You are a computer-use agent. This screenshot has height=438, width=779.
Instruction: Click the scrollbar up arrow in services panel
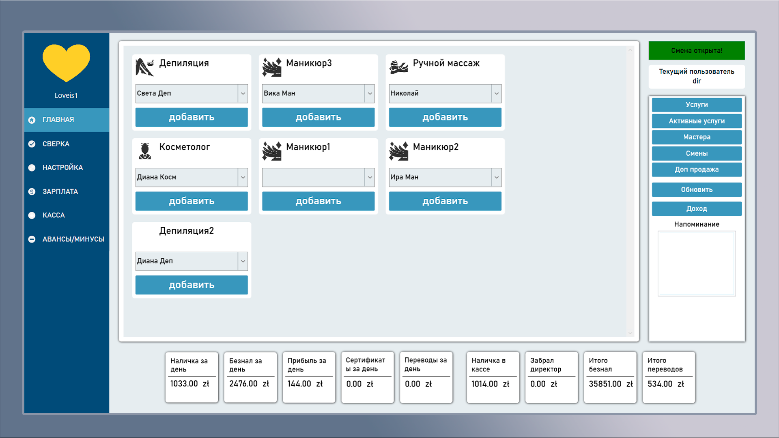[630, 49]
